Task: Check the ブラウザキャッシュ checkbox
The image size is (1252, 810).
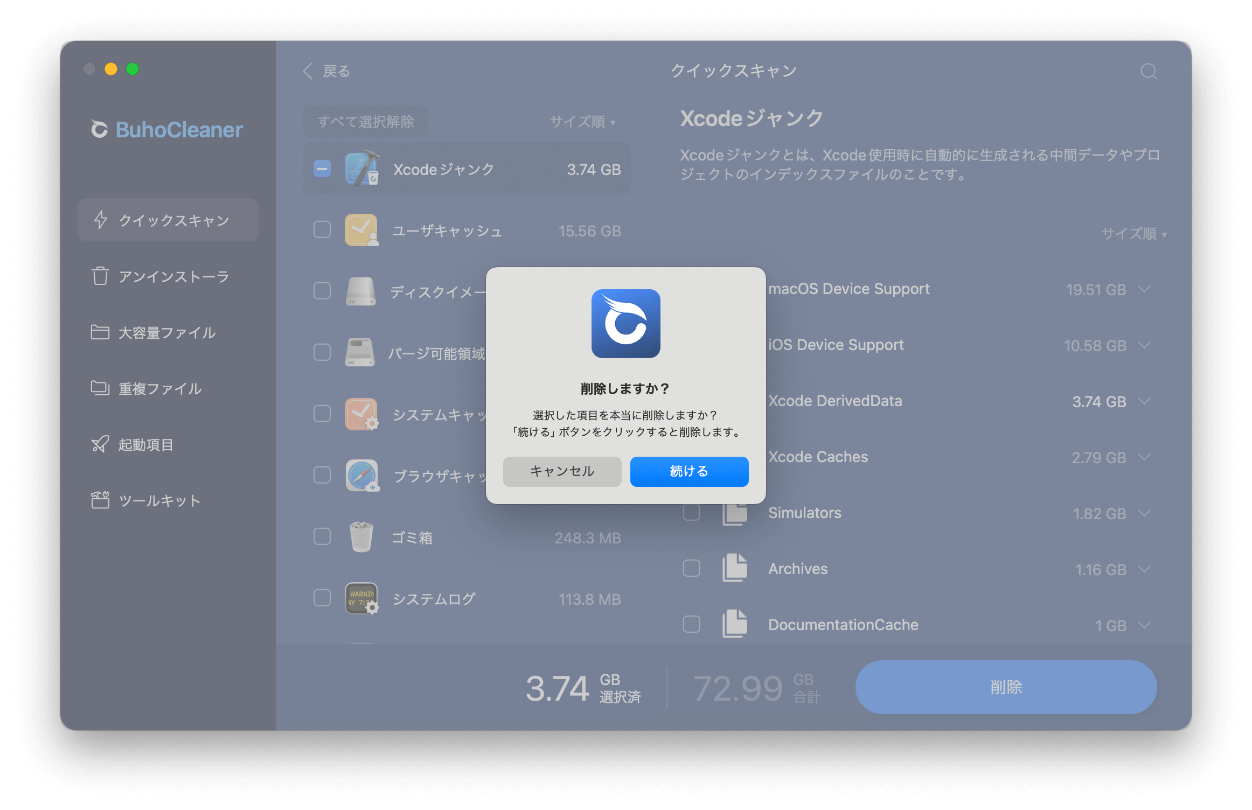Action: (322, 476)
